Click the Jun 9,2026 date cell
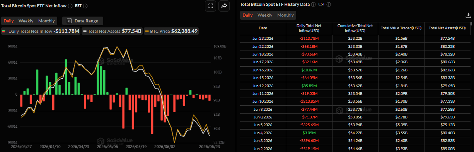This screenshot has width=474, height=152. tap(263, 109)
